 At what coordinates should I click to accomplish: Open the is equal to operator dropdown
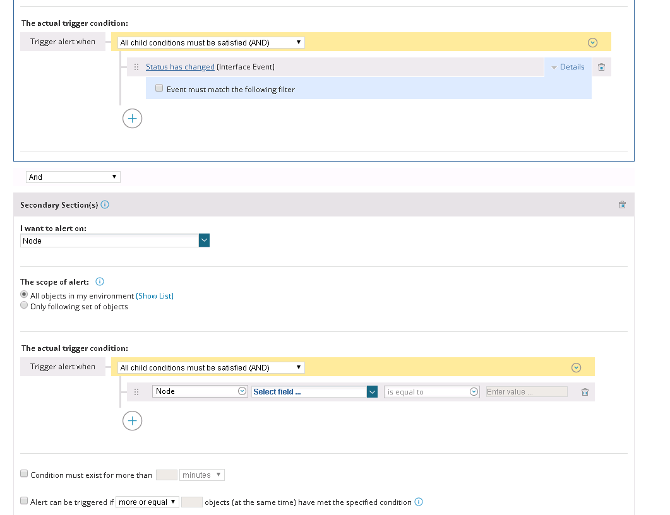(431, 391)
